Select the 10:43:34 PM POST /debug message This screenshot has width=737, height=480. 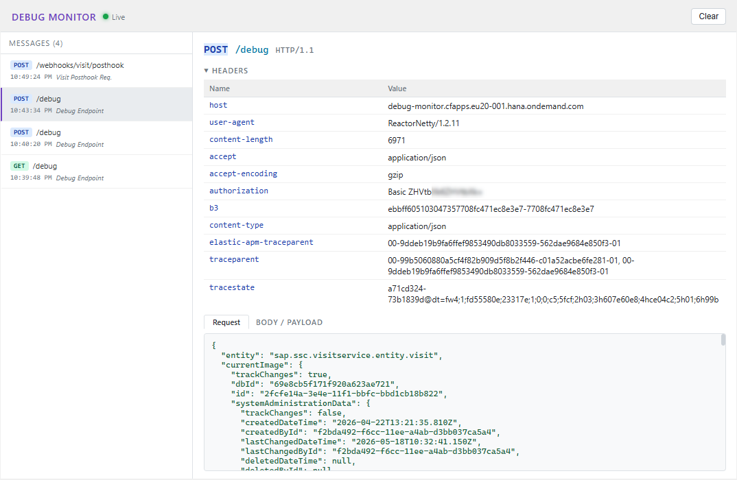click(96, 104)
